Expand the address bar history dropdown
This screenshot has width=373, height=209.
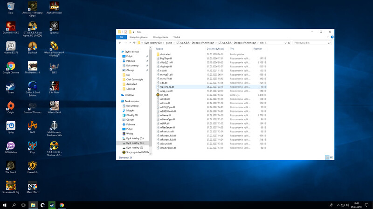point(285,43)
